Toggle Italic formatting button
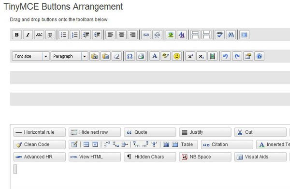Screen dimensions: 290x189 28,35
